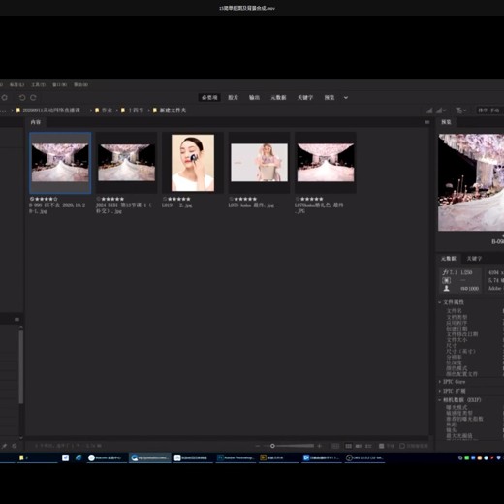Select the L019 portrait thumbnail

[193, 163]
